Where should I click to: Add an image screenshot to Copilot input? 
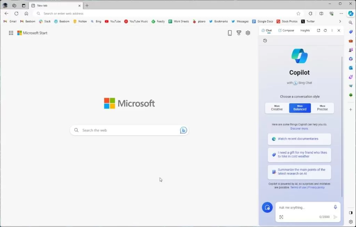(281, 217)
